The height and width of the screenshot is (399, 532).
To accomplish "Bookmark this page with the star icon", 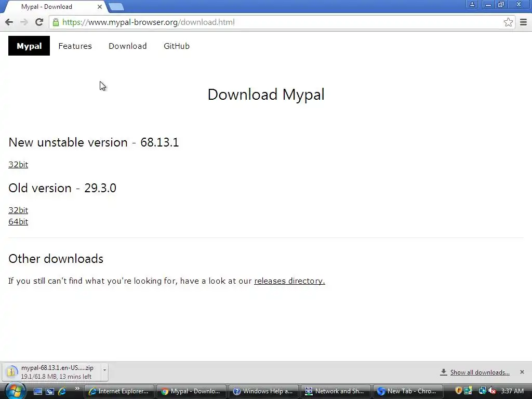I will [508, 22].
